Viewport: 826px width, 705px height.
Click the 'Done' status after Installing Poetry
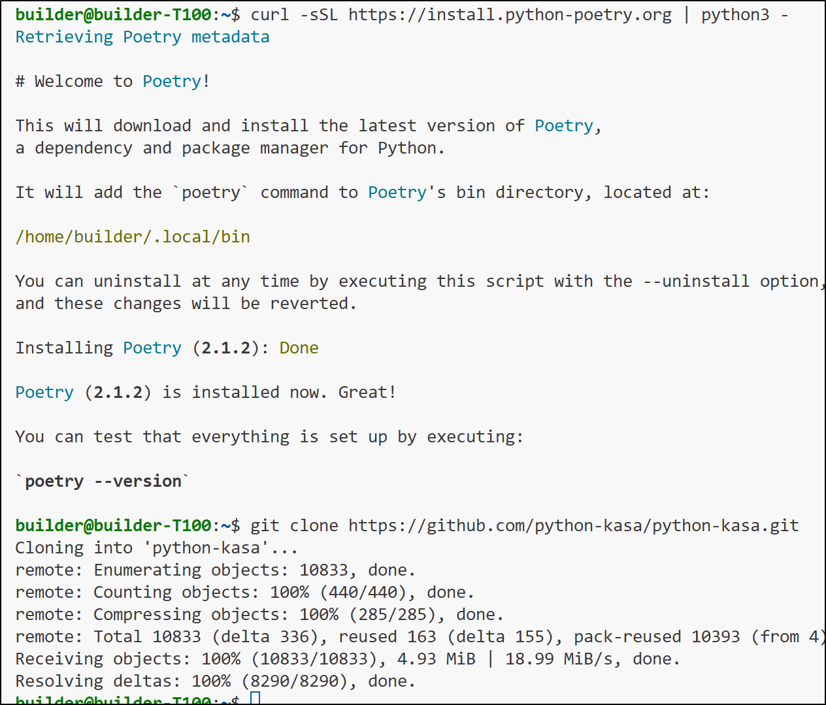[x=299, y=348]
